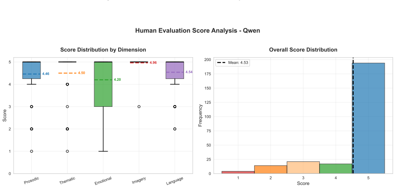
Task: Click the purple Language box in the boxplot
Action: (175, 70)
